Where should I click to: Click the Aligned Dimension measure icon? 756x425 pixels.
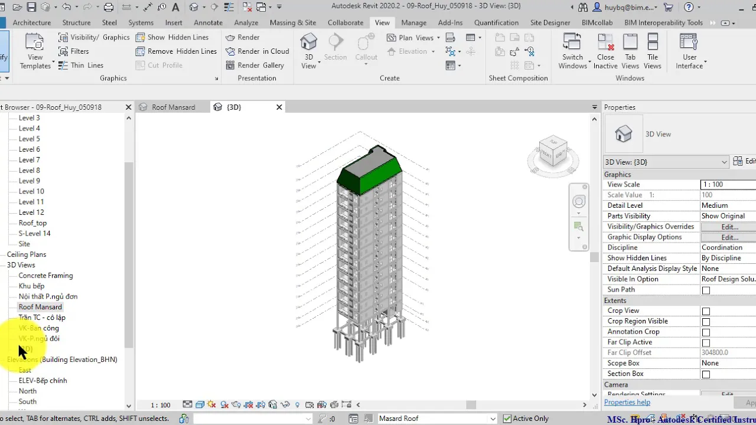pyautogui.click(x=148, y=8)
